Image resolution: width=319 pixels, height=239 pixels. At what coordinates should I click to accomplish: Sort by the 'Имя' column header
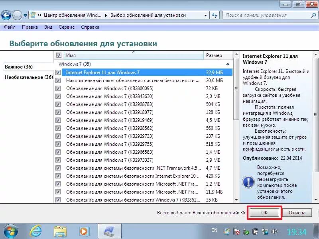pyautogui.click(x=134, y=55)
